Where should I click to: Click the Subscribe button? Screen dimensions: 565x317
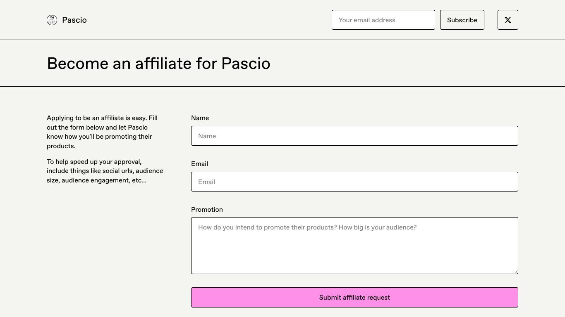(462, 20)
